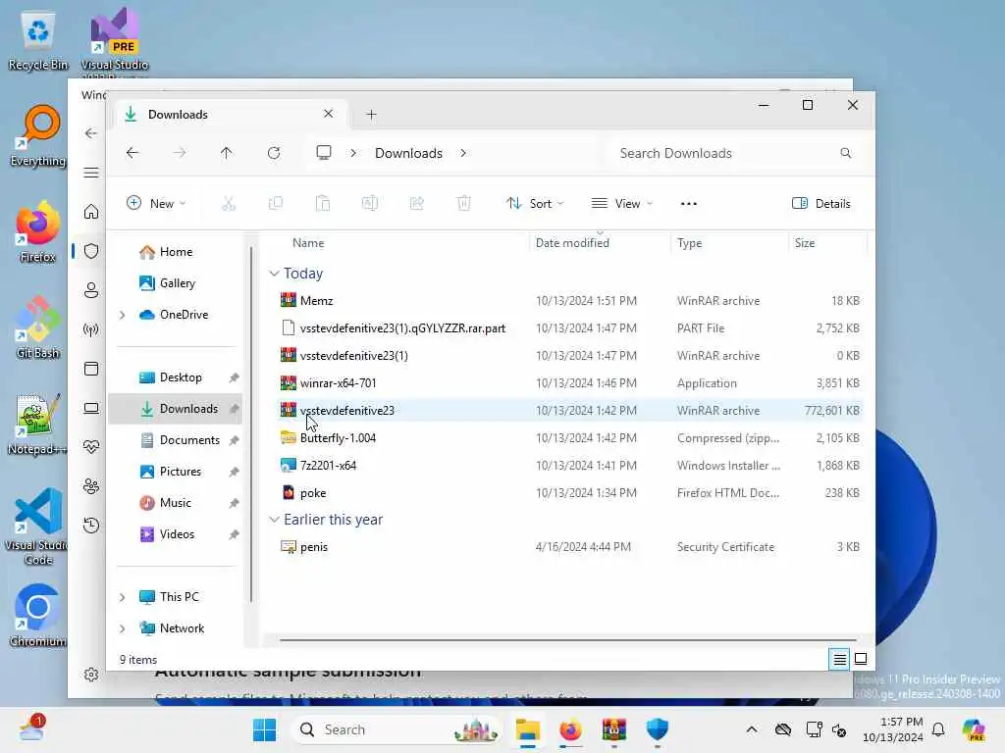Open the Sort dropdown
The height and width of the screenshot is (753, 1005).
point(535,204)
